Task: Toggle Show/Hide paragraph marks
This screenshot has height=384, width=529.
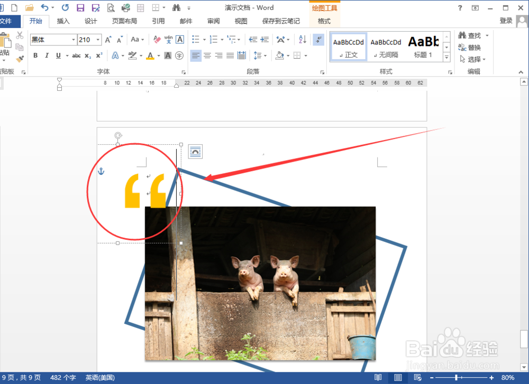Action: click(318, 40)
